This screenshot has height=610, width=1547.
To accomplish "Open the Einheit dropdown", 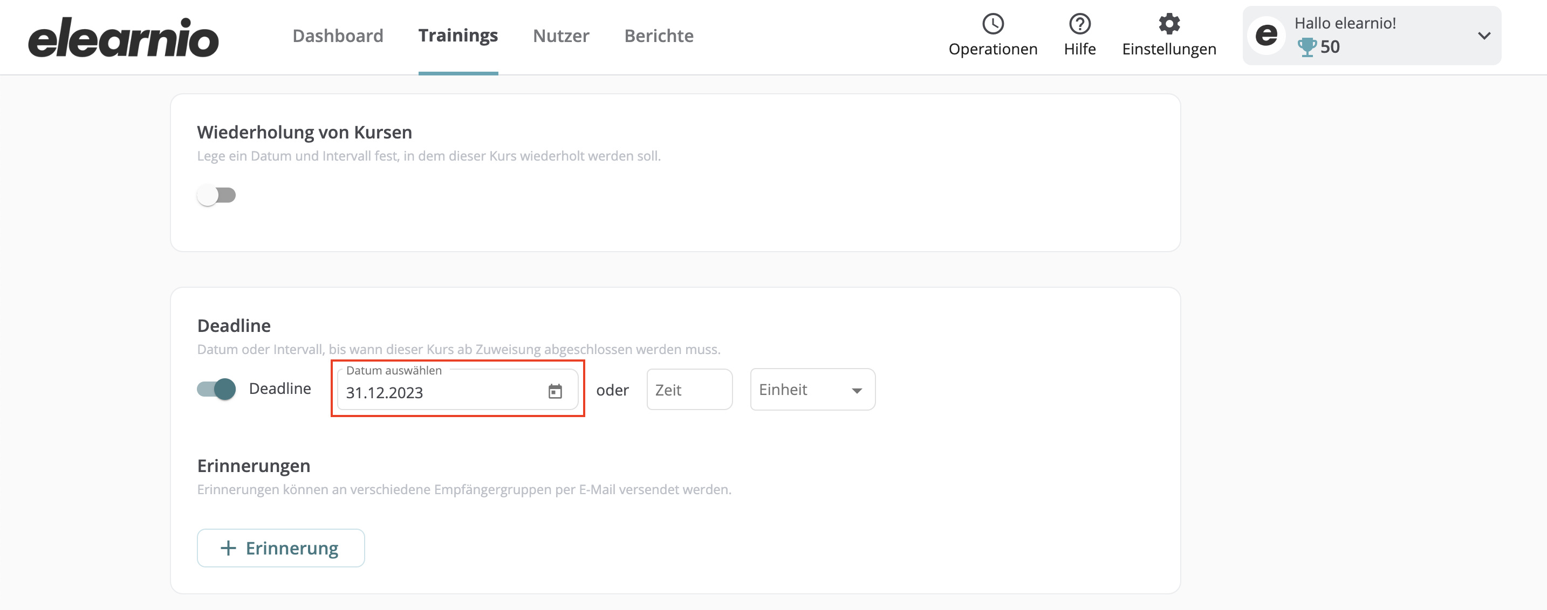I will (x=812, y=389).
